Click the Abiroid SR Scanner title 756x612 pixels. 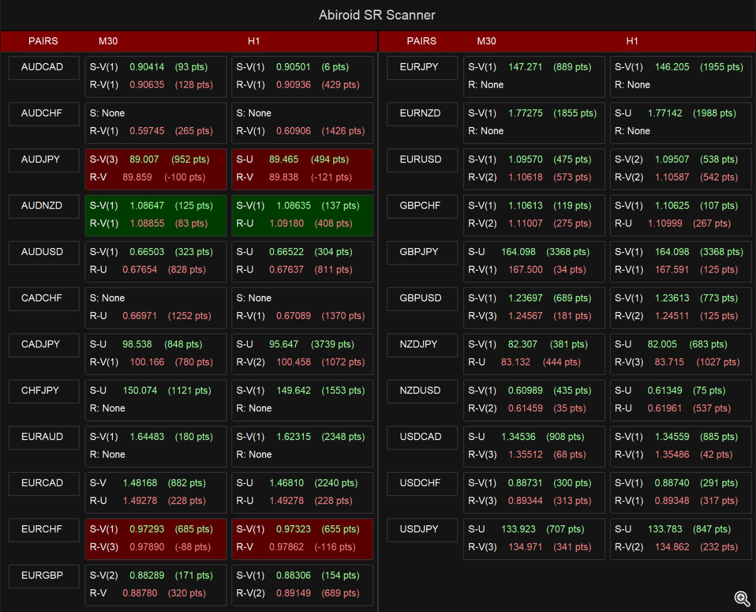[377, 15]
